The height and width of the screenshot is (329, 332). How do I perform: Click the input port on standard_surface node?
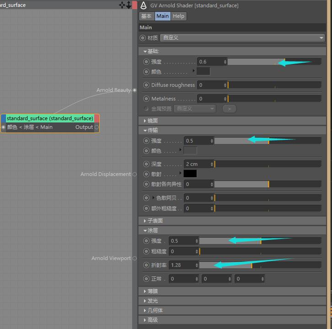point(3,127)
